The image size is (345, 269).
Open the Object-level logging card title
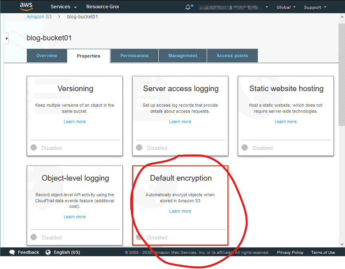(75, 178)
